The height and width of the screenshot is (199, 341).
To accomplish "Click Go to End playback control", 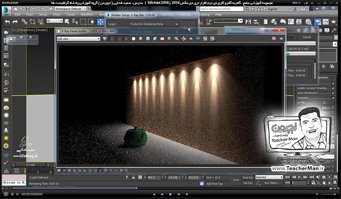I will click(312, 177).
